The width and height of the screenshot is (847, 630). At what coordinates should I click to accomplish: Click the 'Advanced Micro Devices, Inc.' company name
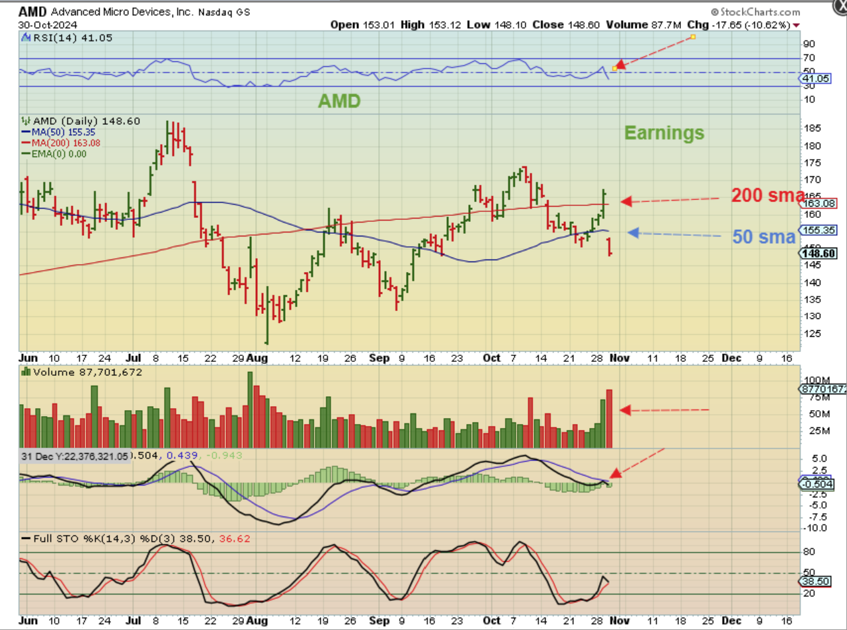122,12
